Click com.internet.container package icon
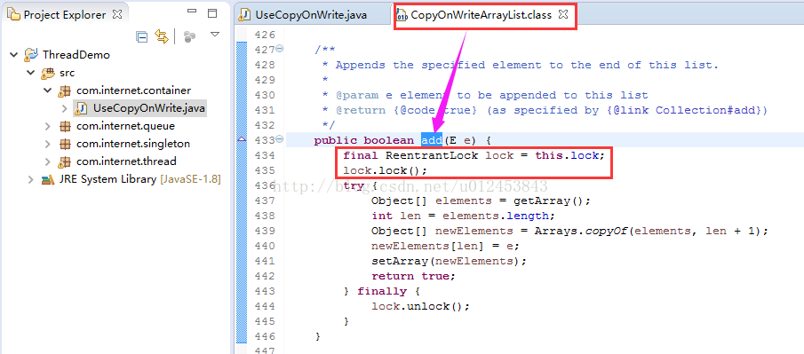The image size is (804, 354). (x=65, y=90)
